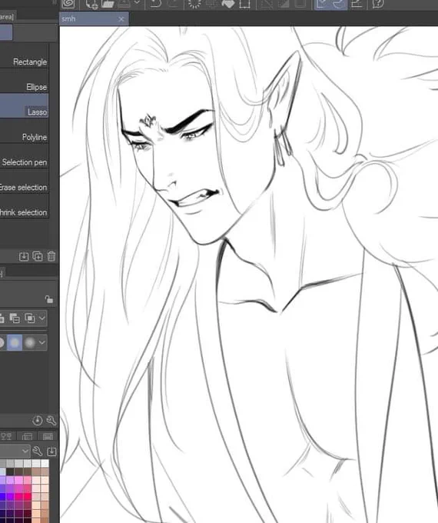Select the strongest anti-aliasing level circle
This screenshot has width=438, height=523.
click(30, 342)
